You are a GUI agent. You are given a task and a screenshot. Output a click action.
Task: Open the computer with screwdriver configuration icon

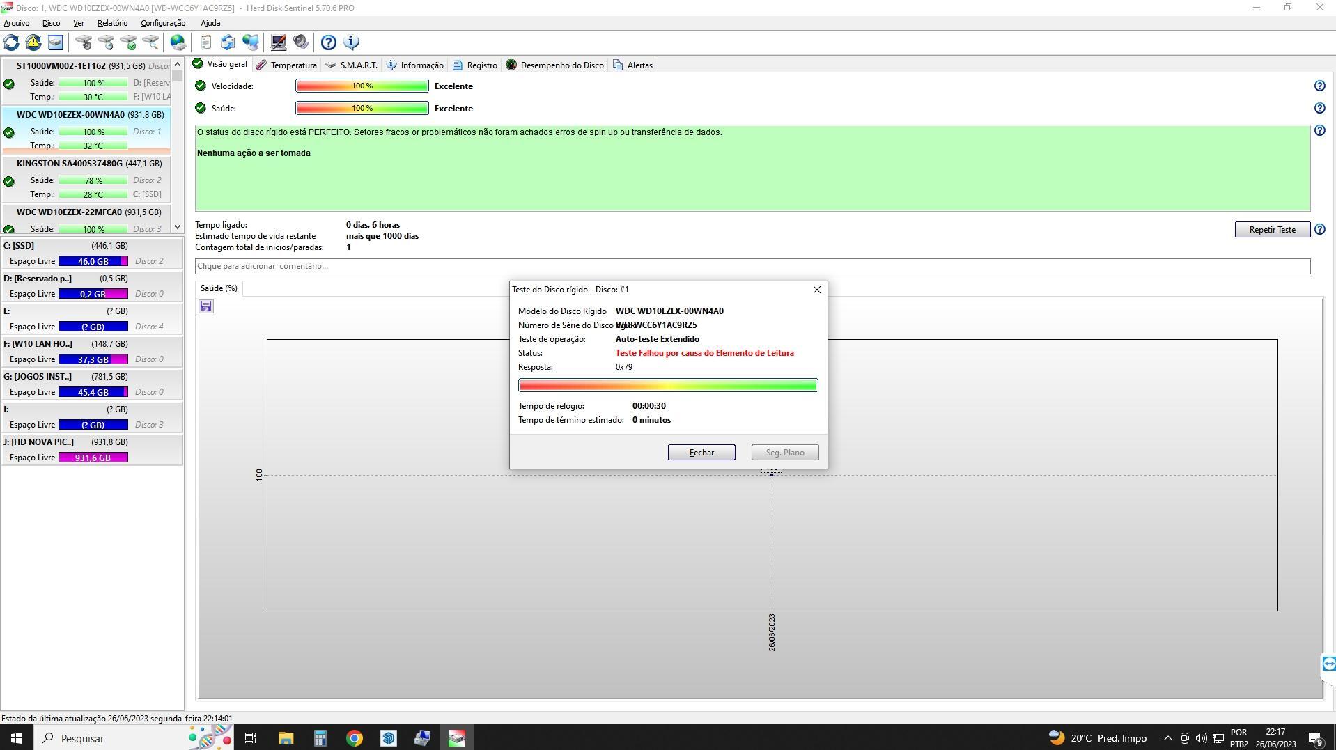click(x=279, y=42)
